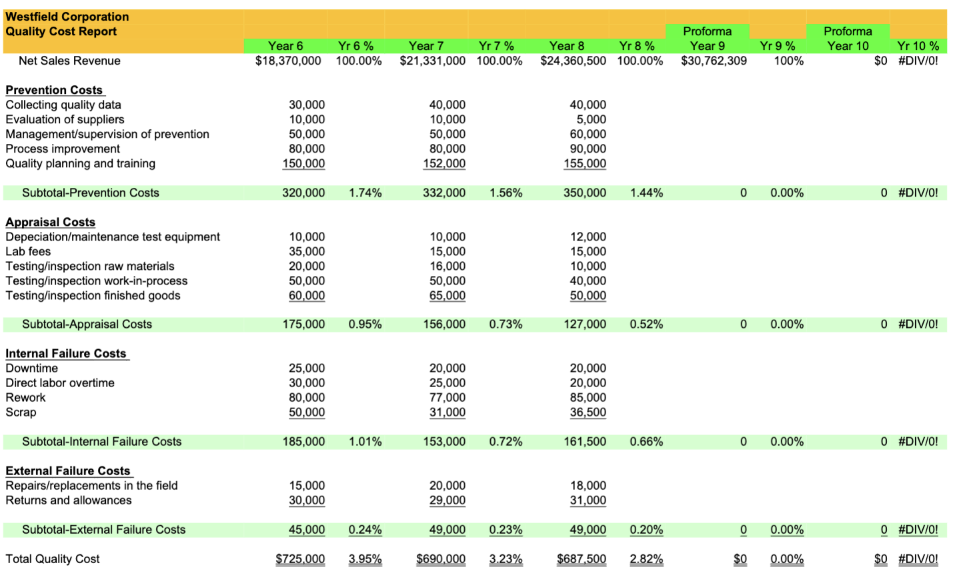Select the #DIV/0! error under Yr 10 %
The height and width of the screenshot is (585, 959).
point(921,559)
